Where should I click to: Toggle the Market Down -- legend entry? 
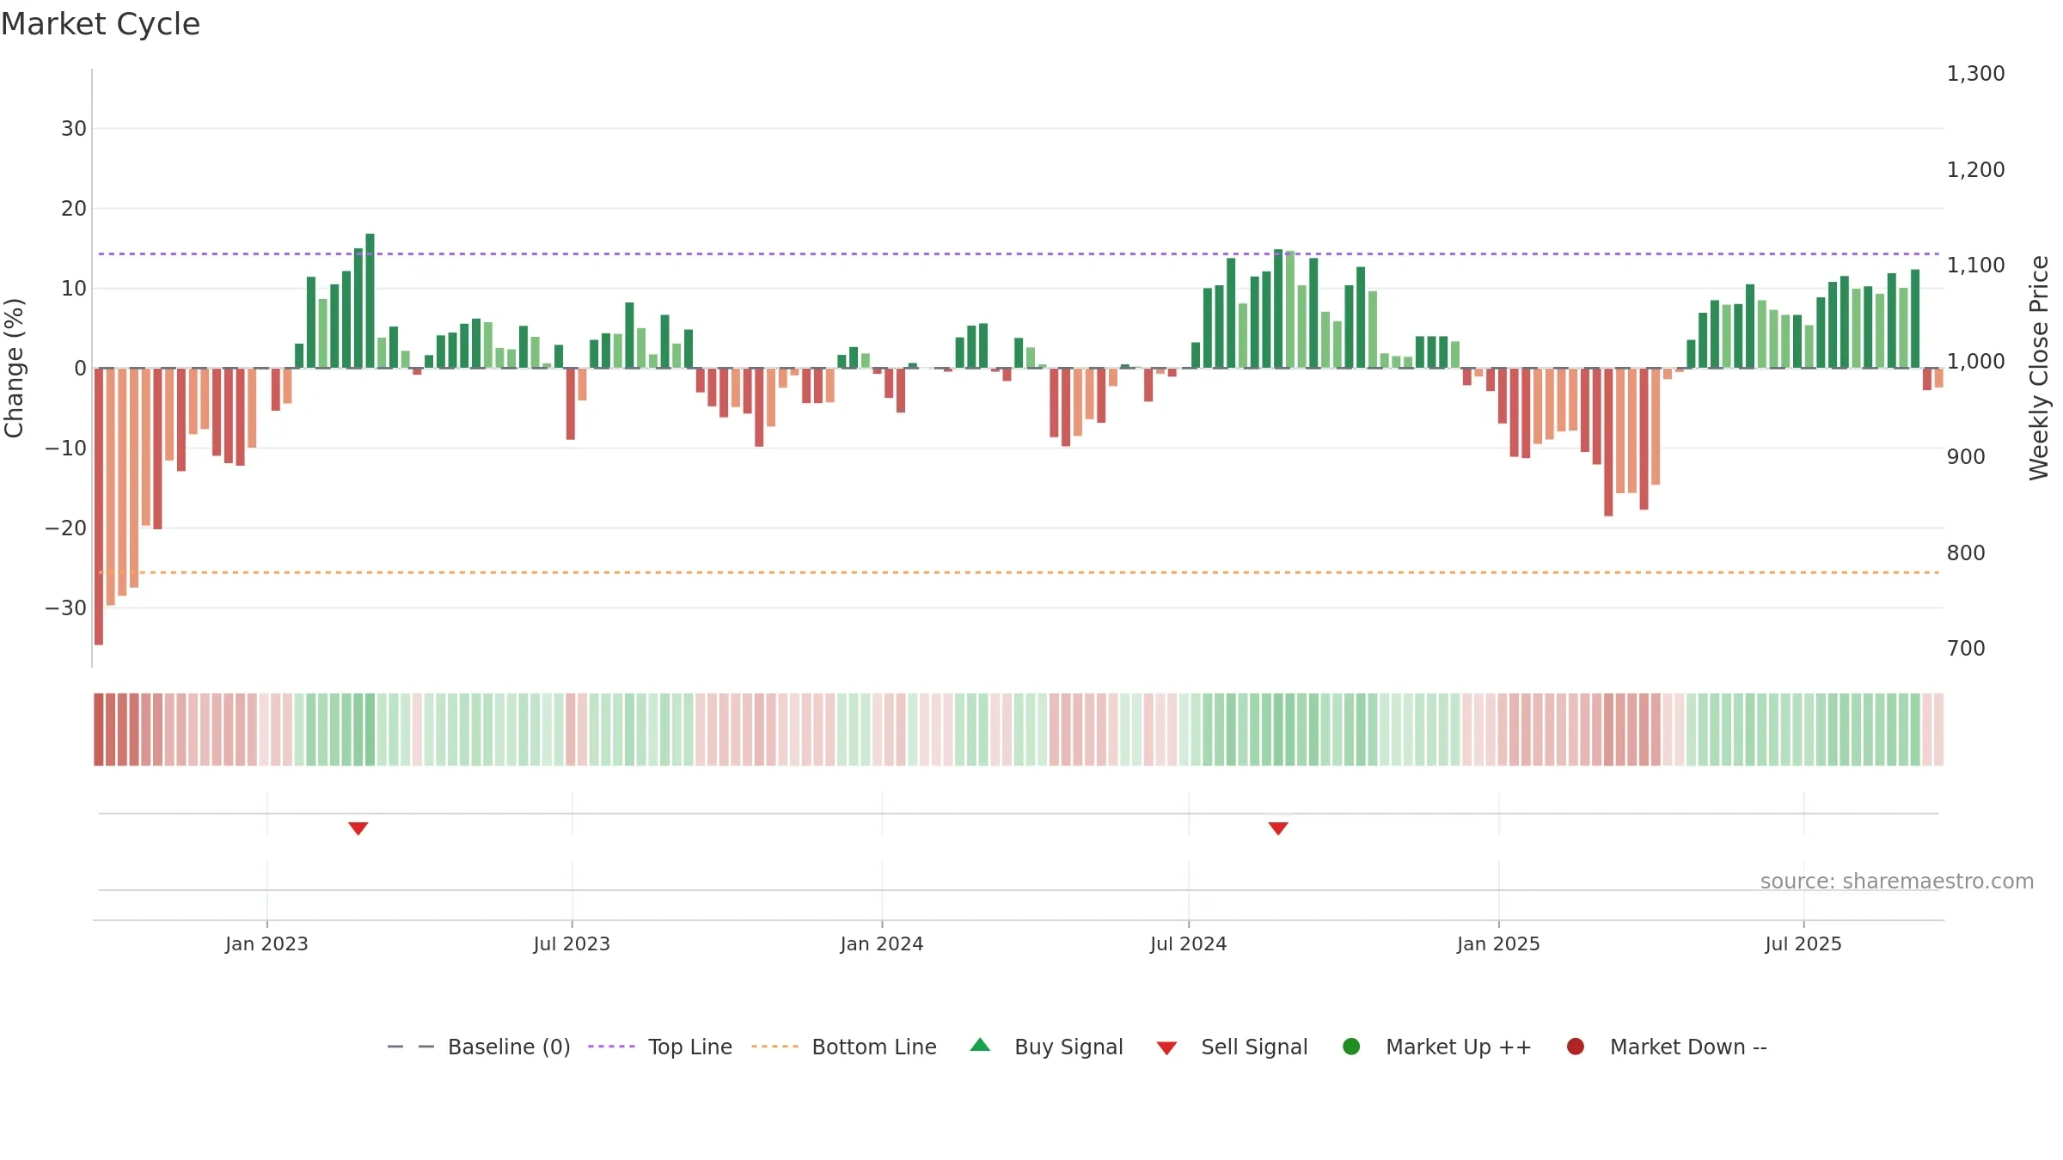1667,1047
